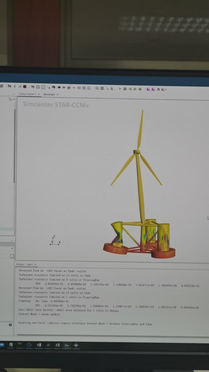
Task: Click the green flag Initialize Solution icon
Action: click(10, 87)
